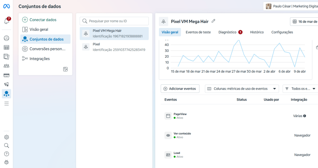Open the Todos os e... filter dropdown
The image size is (318, 168).
pyautogui.click(x=300, y=89)
